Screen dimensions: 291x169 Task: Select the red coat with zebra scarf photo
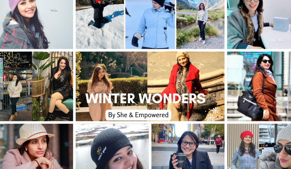186,86
